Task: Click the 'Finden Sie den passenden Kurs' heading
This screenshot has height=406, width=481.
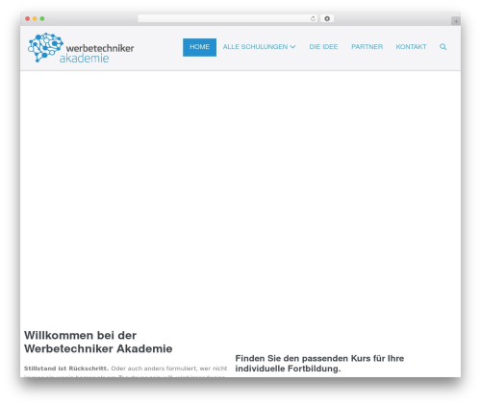Action: (319, 364)
